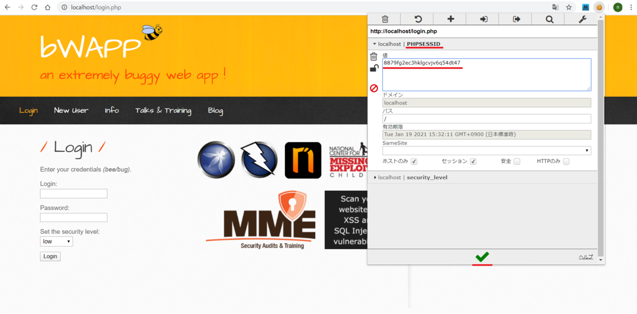Screen dimensions: 637x314
Task: Click the cookie value text area
Action: click(x=486, y=74)
